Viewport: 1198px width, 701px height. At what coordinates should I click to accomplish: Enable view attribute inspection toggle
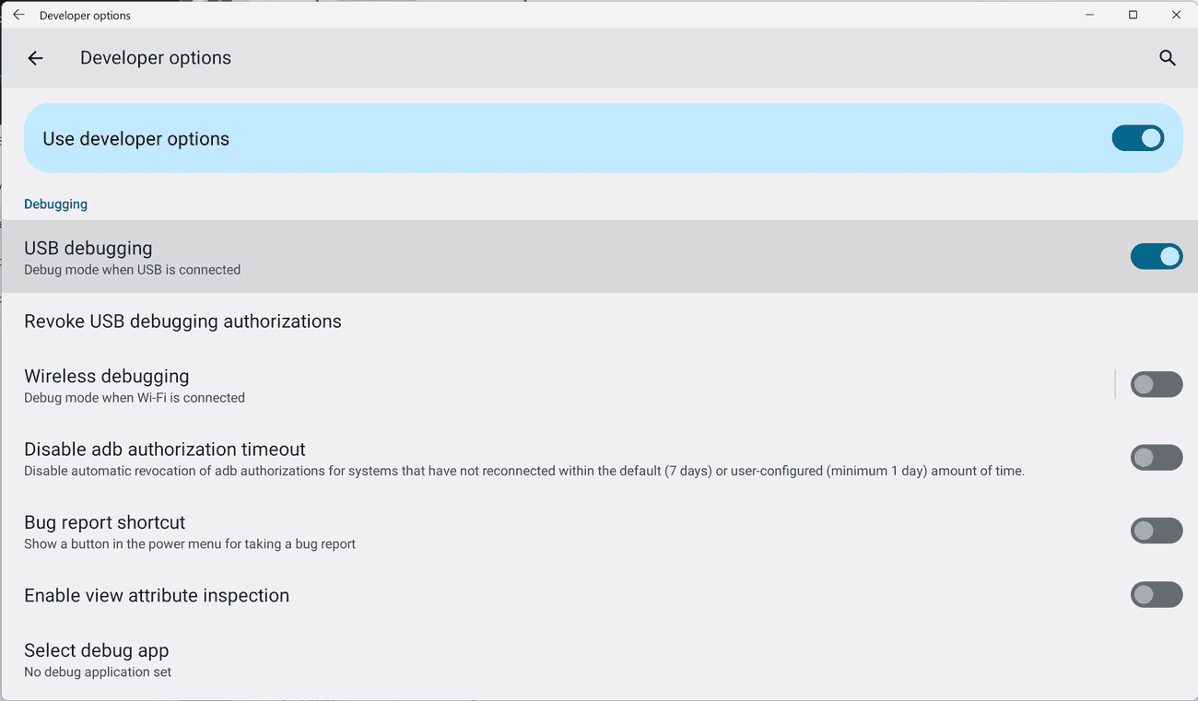tap(1156, 594)
